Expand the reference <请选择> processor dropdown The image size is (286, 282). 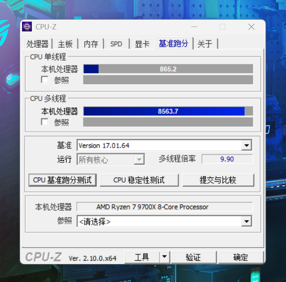coord(247,221)
